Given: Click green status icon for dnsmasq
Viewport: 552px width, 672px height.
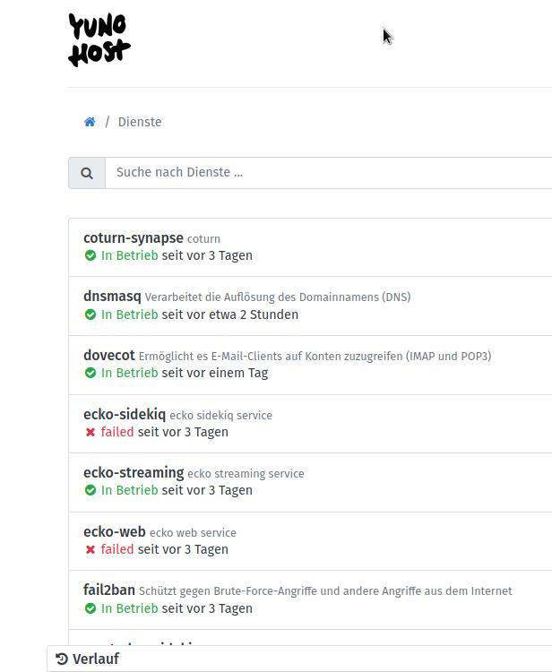Looking at the screenshot, I should 91,314.
